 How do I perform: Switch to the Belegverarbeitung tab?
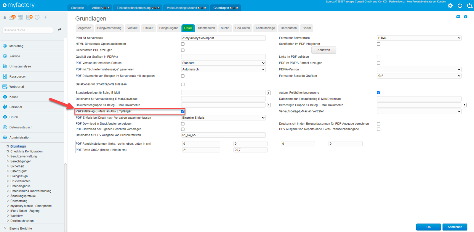(109, 28)
